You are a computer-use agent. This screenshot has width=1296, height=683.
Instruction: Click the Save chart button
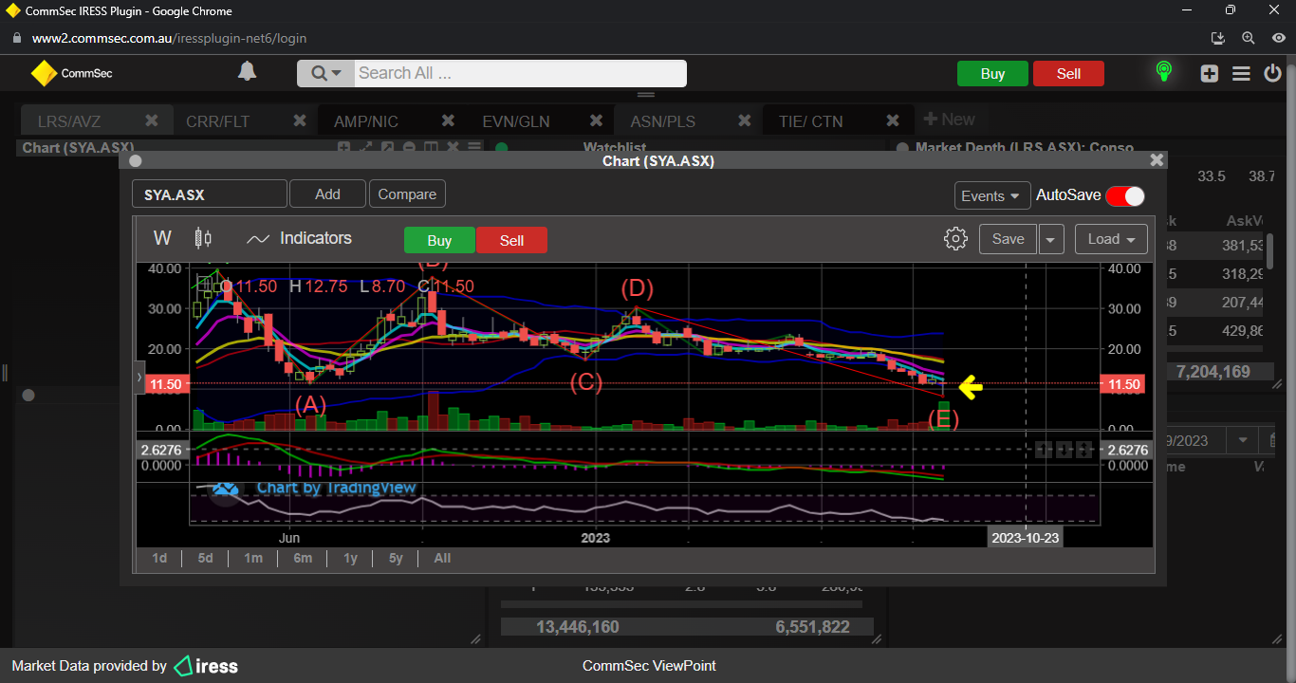[1008, 239]
